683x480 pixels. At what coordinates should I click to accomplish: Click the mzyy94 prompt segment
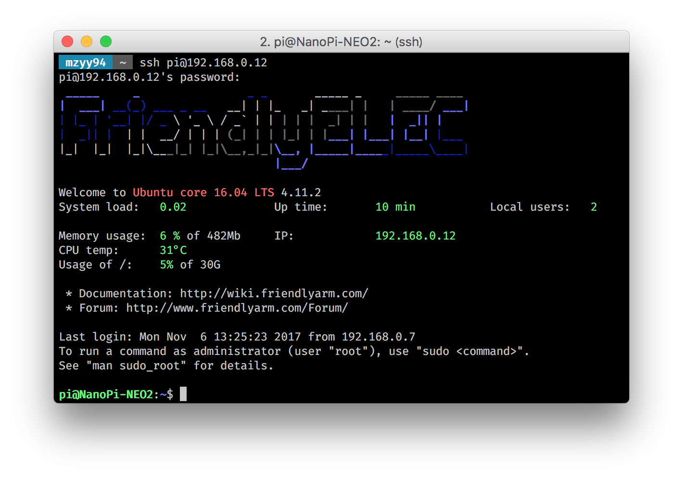(x=86, y=63)
